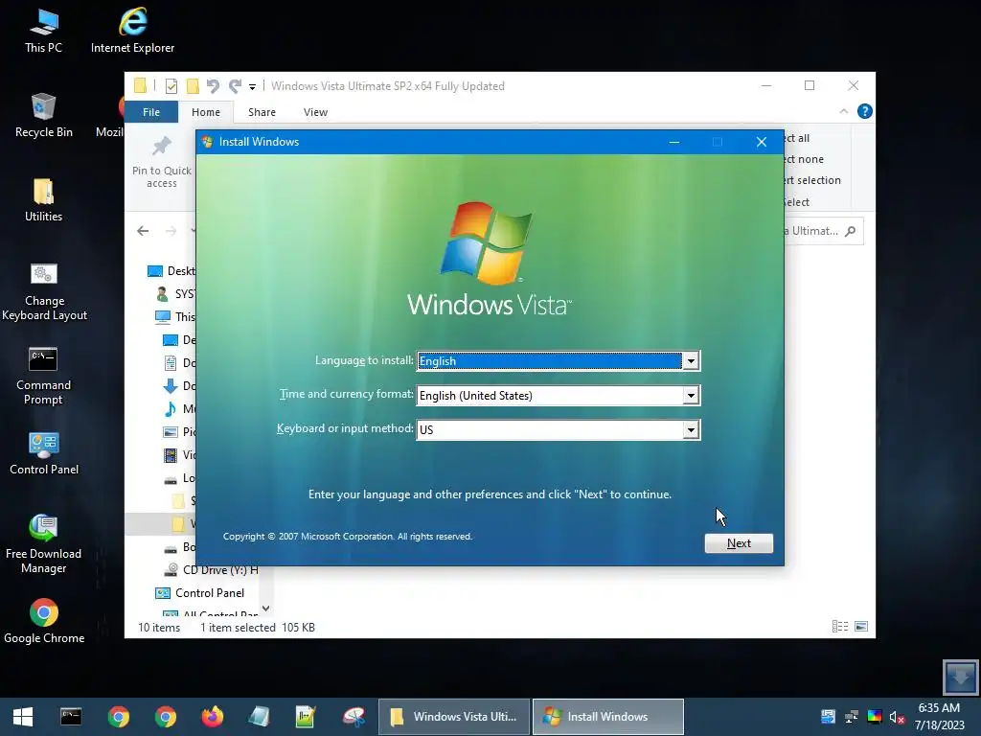Image resolution: width=981 pixels, height=736 pixels.
Task: Minimize the Install Windows dialog
Action: tap(673, 142)
